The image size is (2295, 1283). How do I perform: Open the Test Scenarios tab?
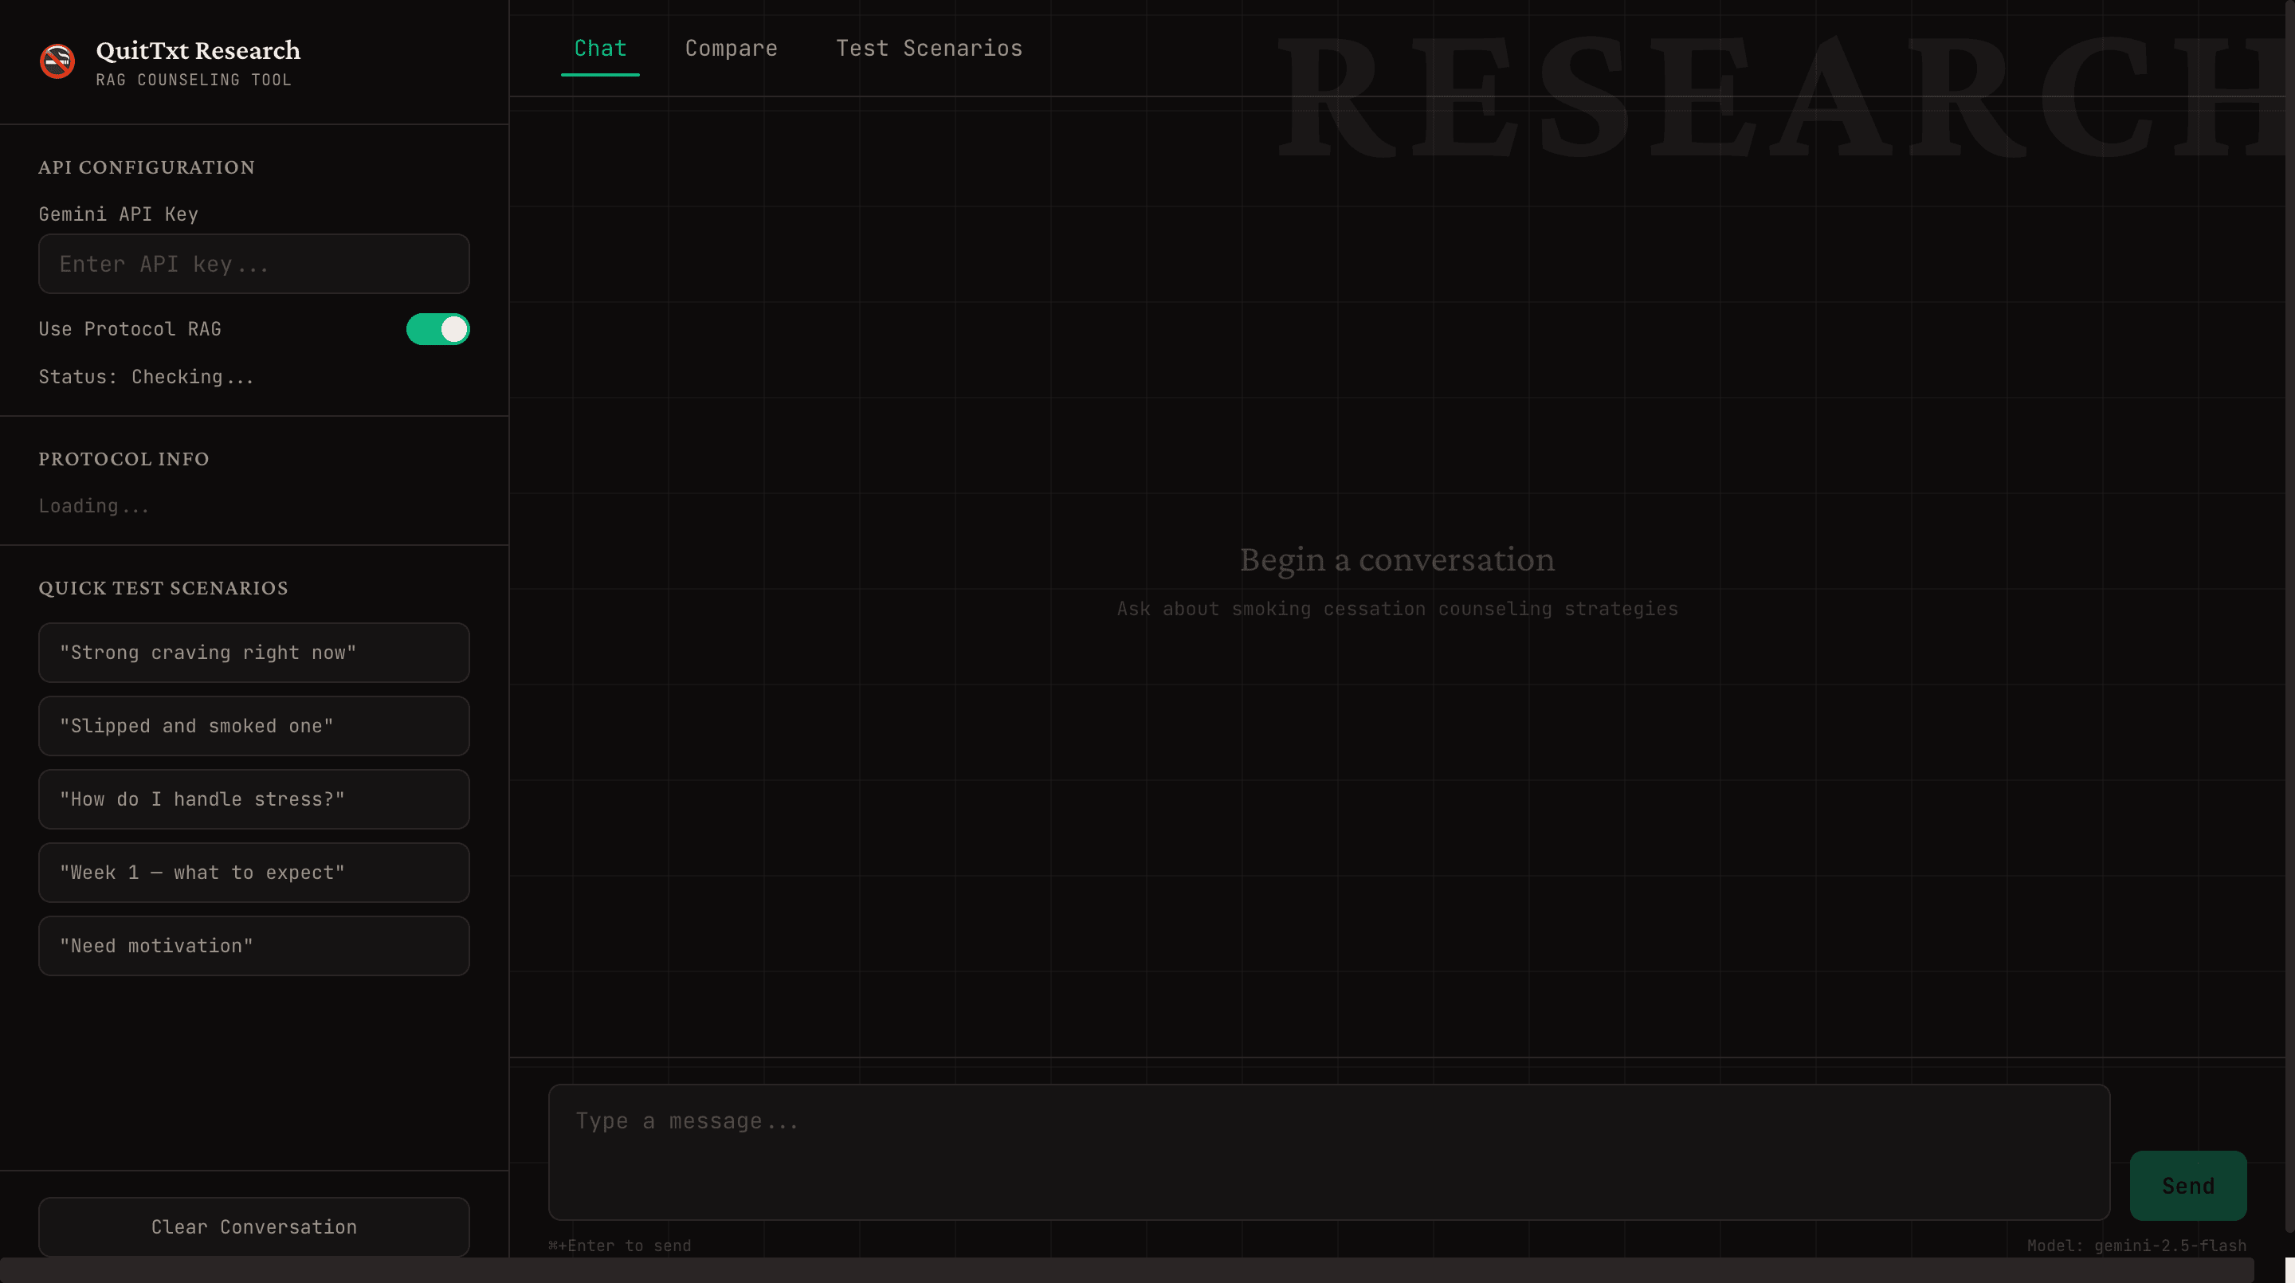(929, 48)
